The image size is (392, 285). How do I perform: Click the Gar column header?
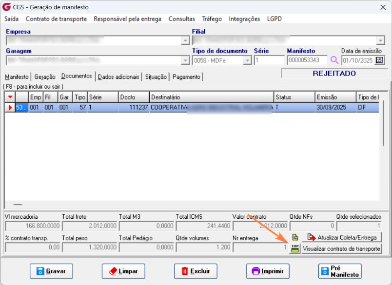point(65,97)
